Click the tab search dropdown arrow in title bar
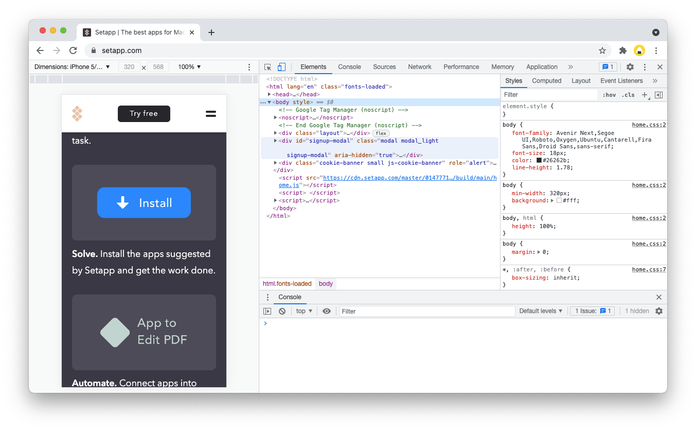The height and width of the screenshot is (431, 696). 656,32
